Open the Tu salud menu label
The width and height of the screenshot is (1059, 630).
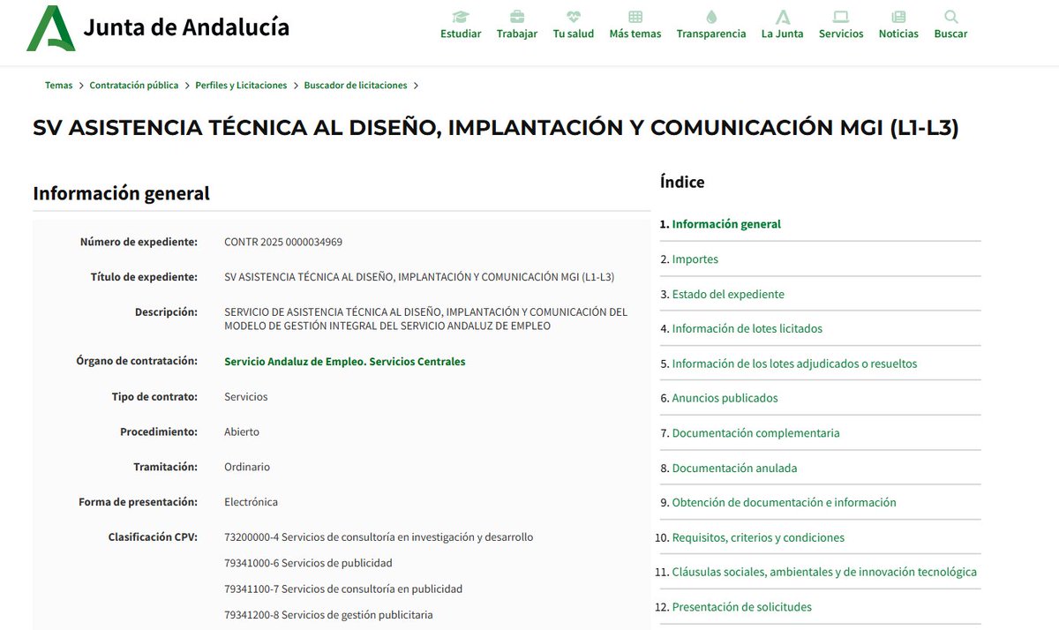[574, 34]
